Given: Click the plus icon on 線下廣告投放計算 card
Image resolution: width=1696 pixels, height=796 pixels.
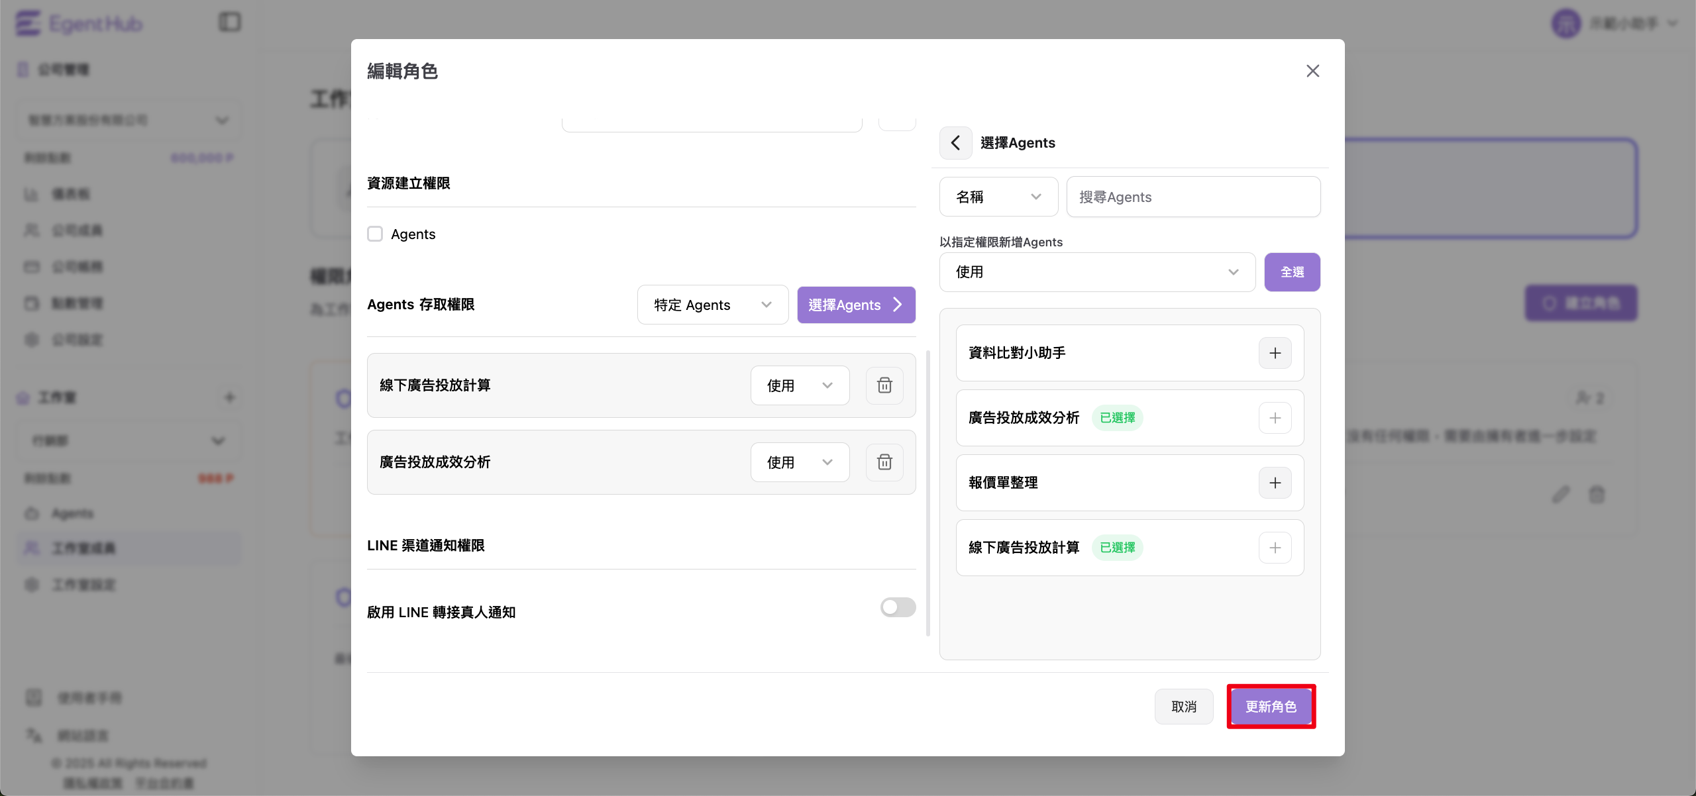Looking at the screenshot, I should (1275, 548).
